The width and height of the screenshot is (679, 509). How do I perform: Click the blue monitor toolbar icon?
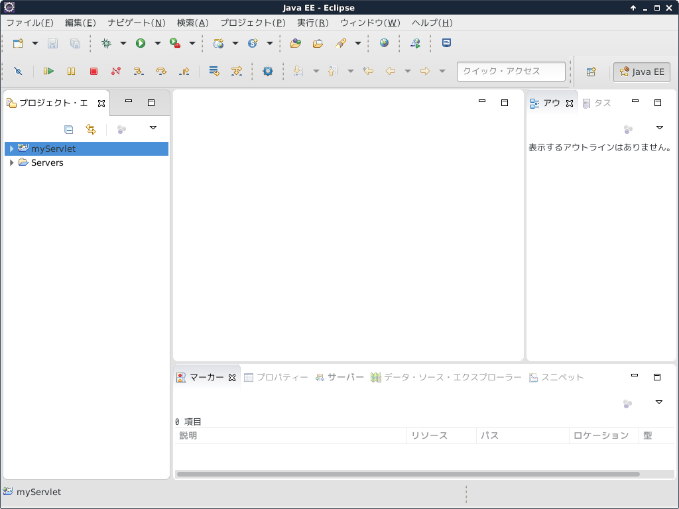446,43
